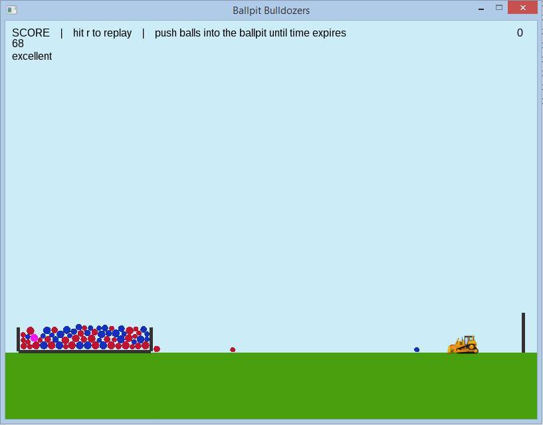Click the window icon in the title bar
This screenshot has height=425, width=543.
(x=11, y=10)
